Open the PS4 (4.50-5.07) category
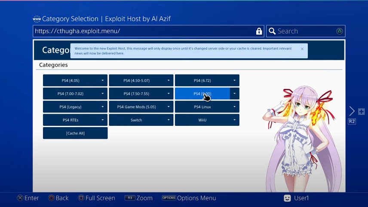Viewport: 368px width, 207px height. [x=136, y=80]
